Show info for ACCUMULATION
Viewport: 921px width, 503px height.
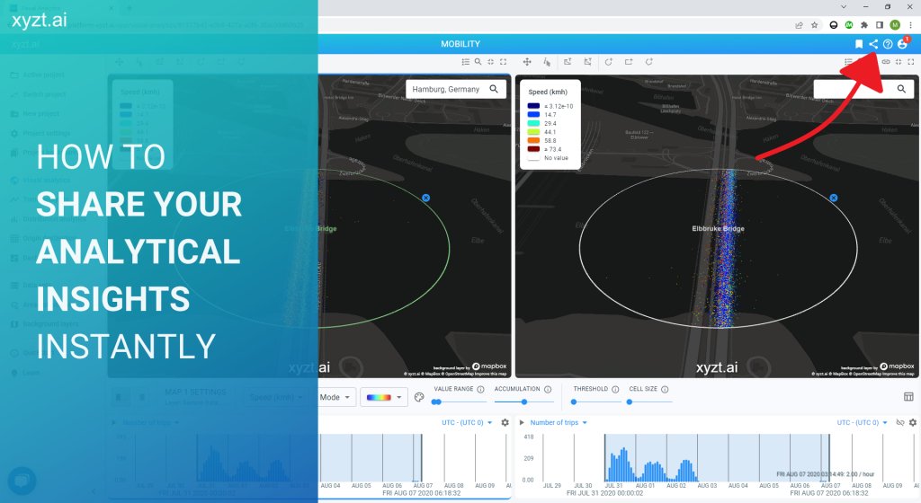(548, 389)
